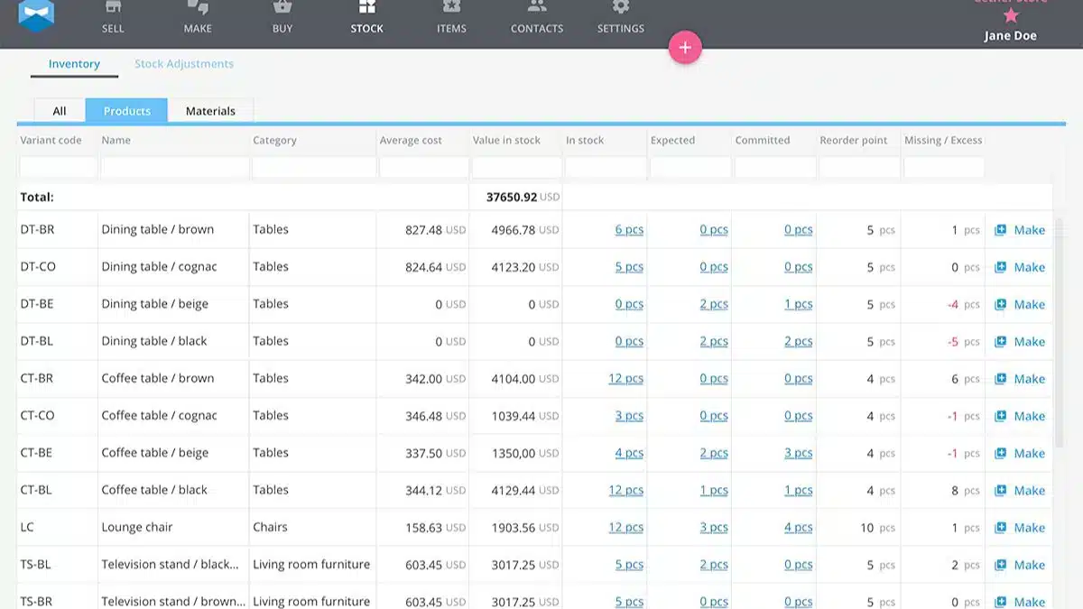Click Make icon for Coffee table / black

(x=1000, y=491)
